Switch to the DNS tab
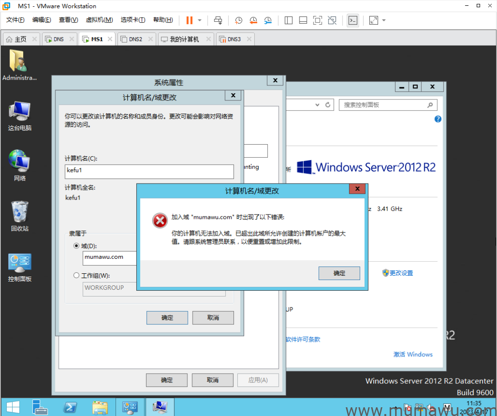This screenshot has width=497, height=416. [59, 39]
